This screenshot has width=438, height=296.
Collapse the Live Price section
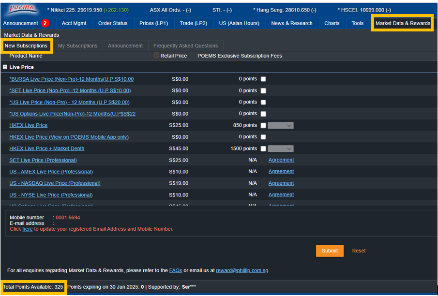tap(5, 67)
